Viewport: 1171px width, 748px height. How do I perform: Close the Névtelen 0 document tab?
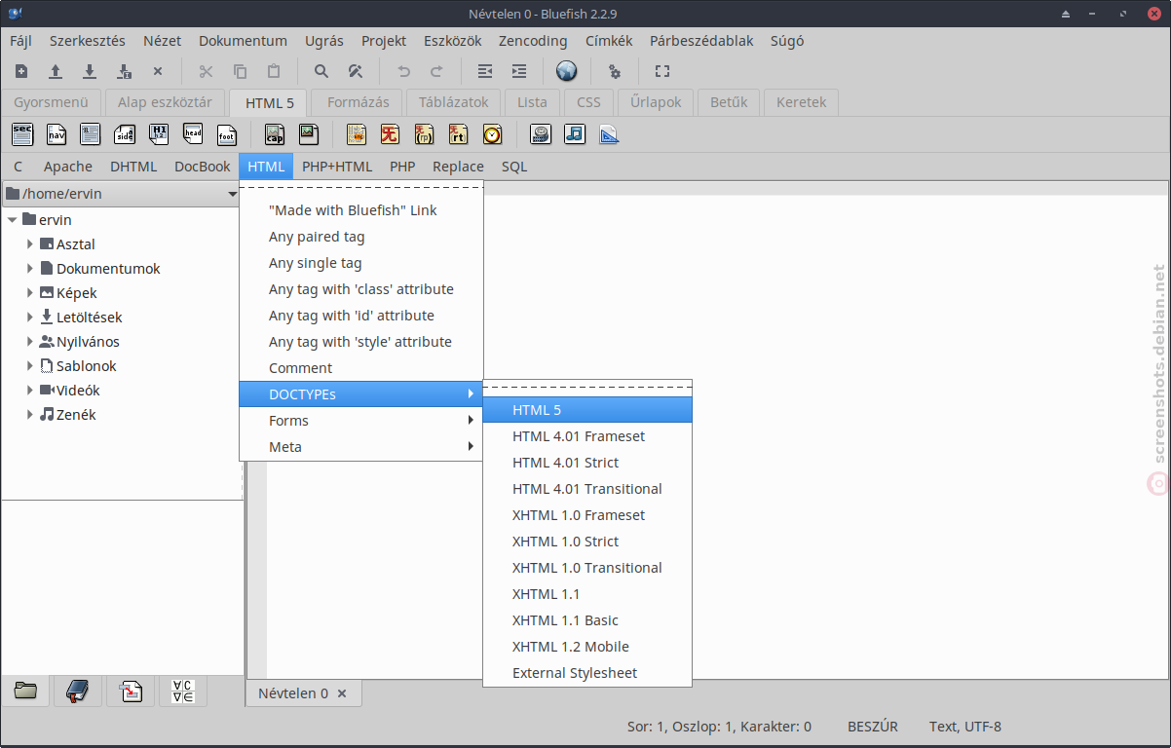(342, 694)
